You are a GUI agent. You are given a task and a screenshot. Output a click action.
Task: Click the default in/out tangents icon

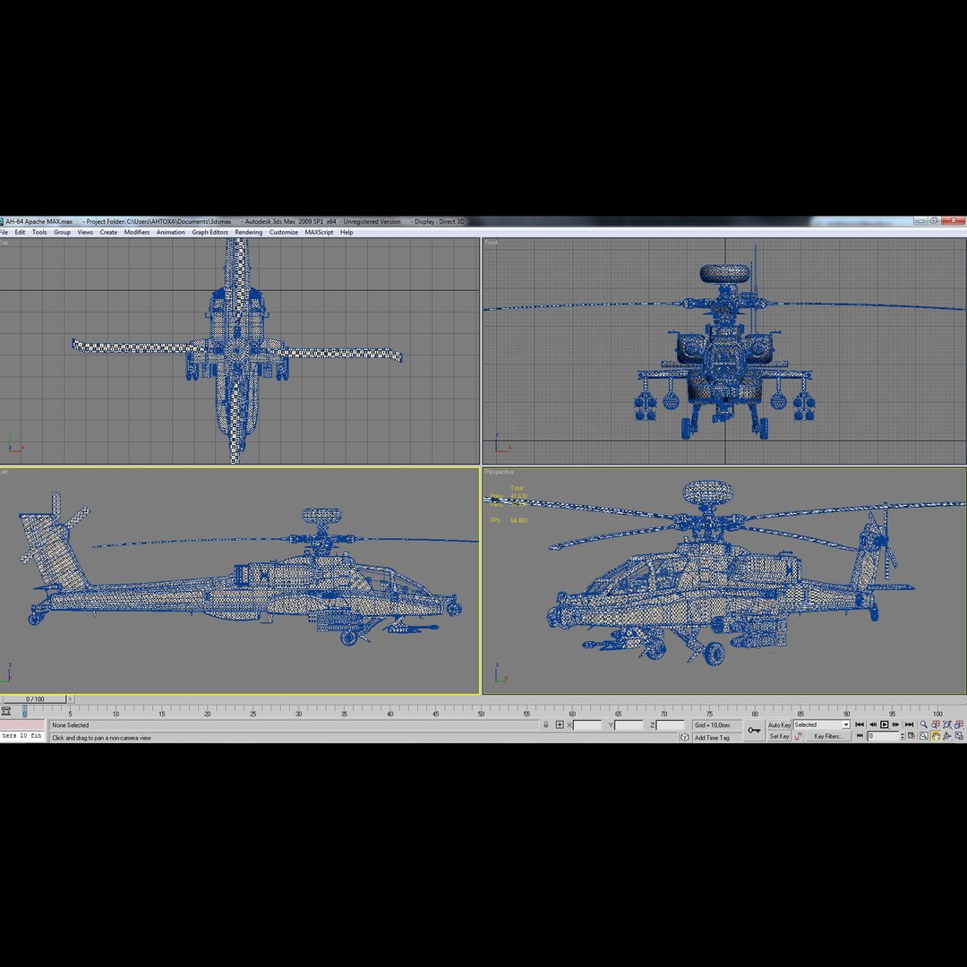pyautogui.click(x=799, y=736)
